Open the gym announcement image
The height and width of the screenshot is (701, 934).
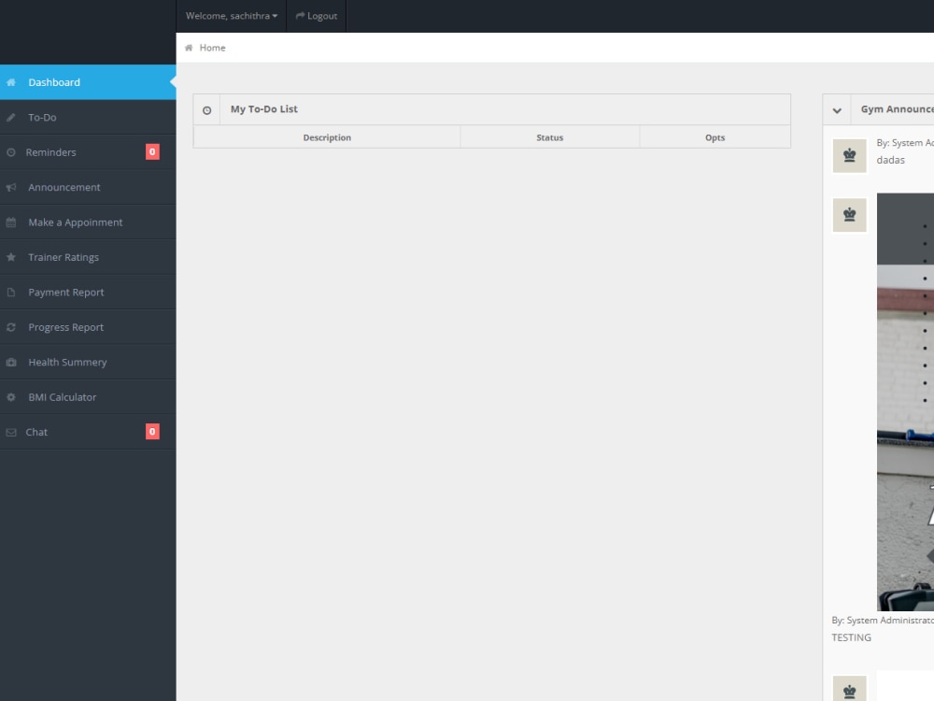[905, 402]
